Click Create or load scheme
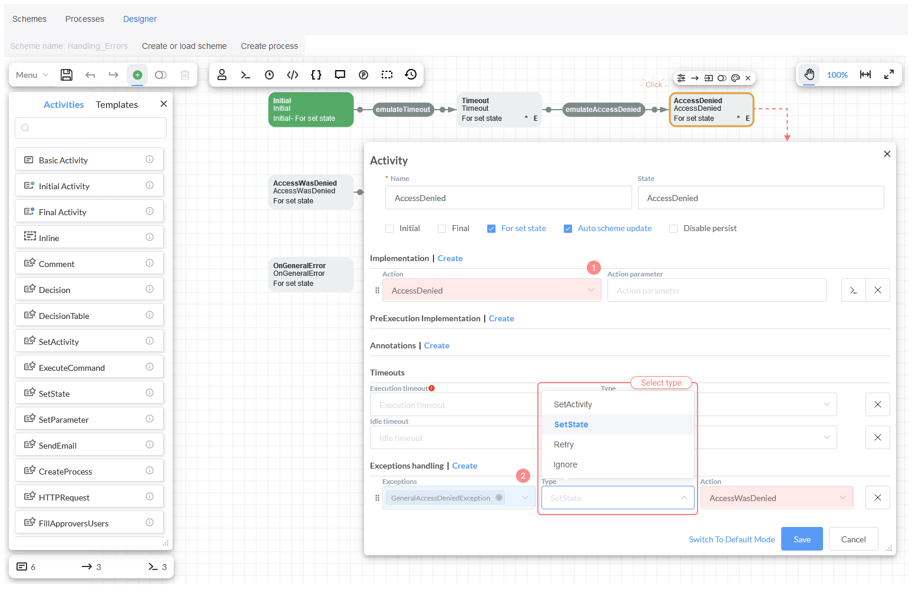 click(x=184, y=46)
